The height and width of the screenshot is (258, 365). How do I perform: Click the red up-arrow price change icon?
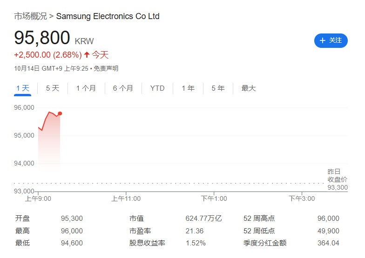click(86, 55)
